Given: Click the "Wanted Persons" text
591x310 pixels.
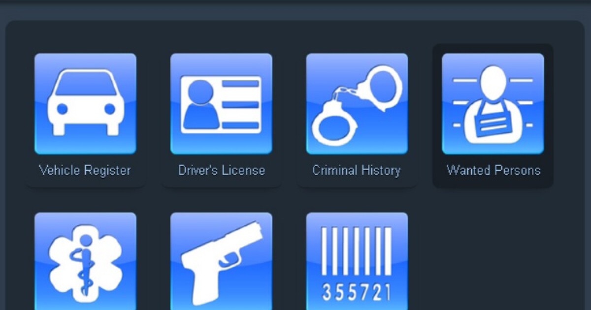Looking at the screenshot, I should 493,171.
